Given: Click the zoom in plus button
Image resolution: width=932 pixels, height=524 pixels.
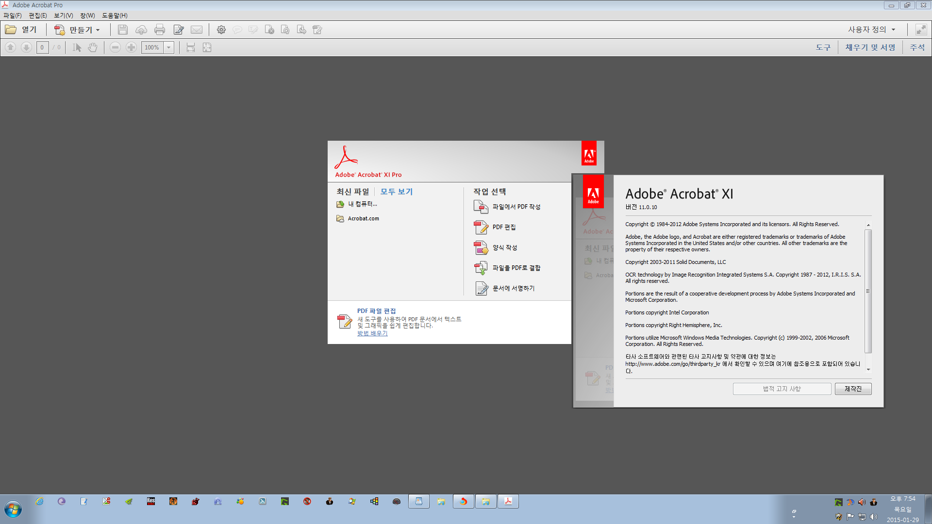Looking at the screenshot, I should click(131, 48).
